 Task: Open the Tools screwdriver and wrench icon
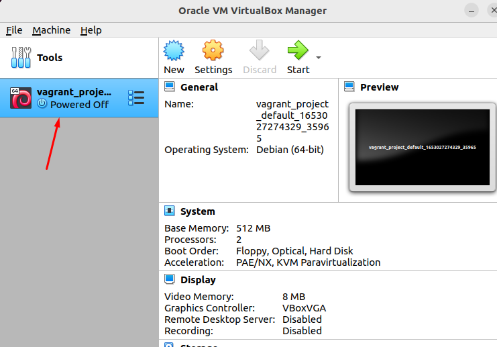pos(21,58)
